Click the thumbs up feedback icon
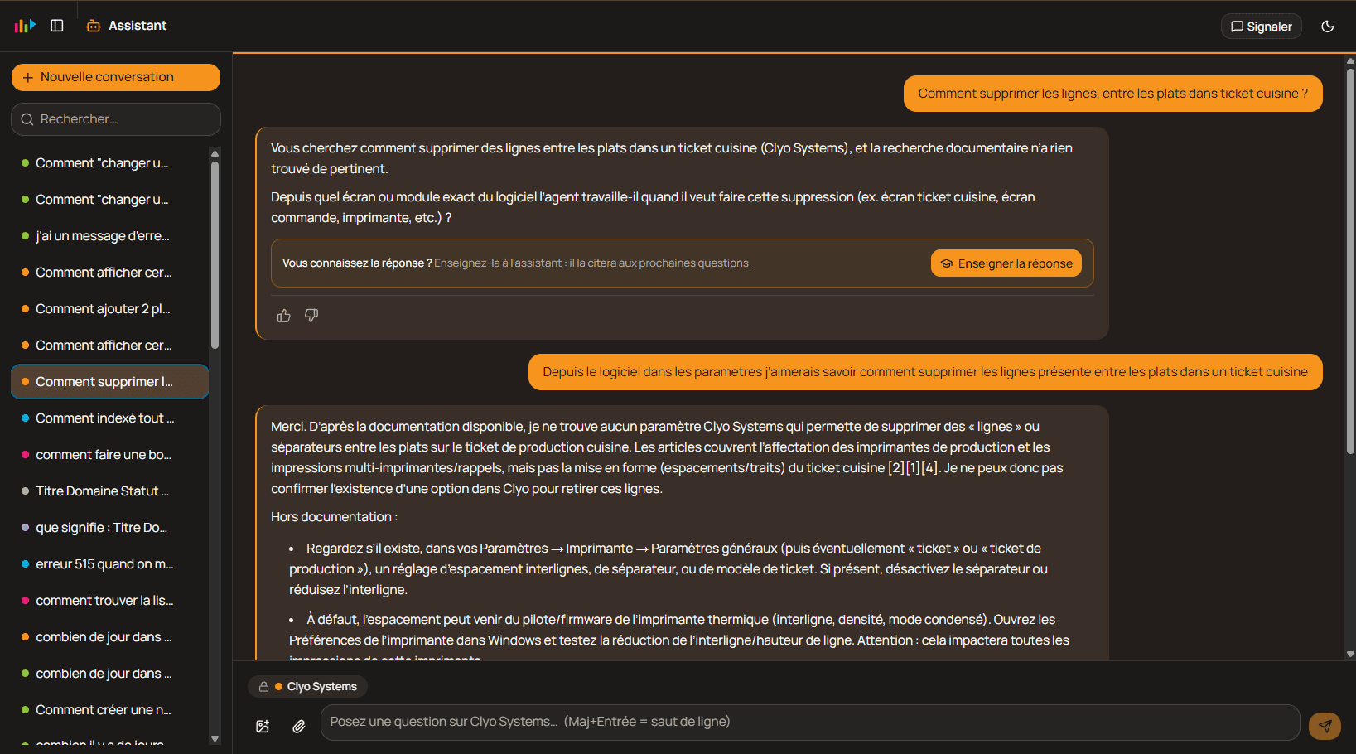 pyautogui.click(x=284, y=316)
